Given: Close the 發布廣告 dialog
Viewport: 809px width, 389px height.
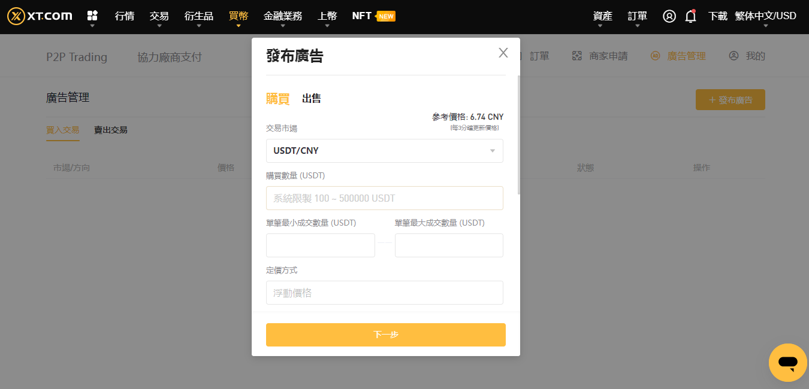Looking at the screenshot, I should [503, 53].
